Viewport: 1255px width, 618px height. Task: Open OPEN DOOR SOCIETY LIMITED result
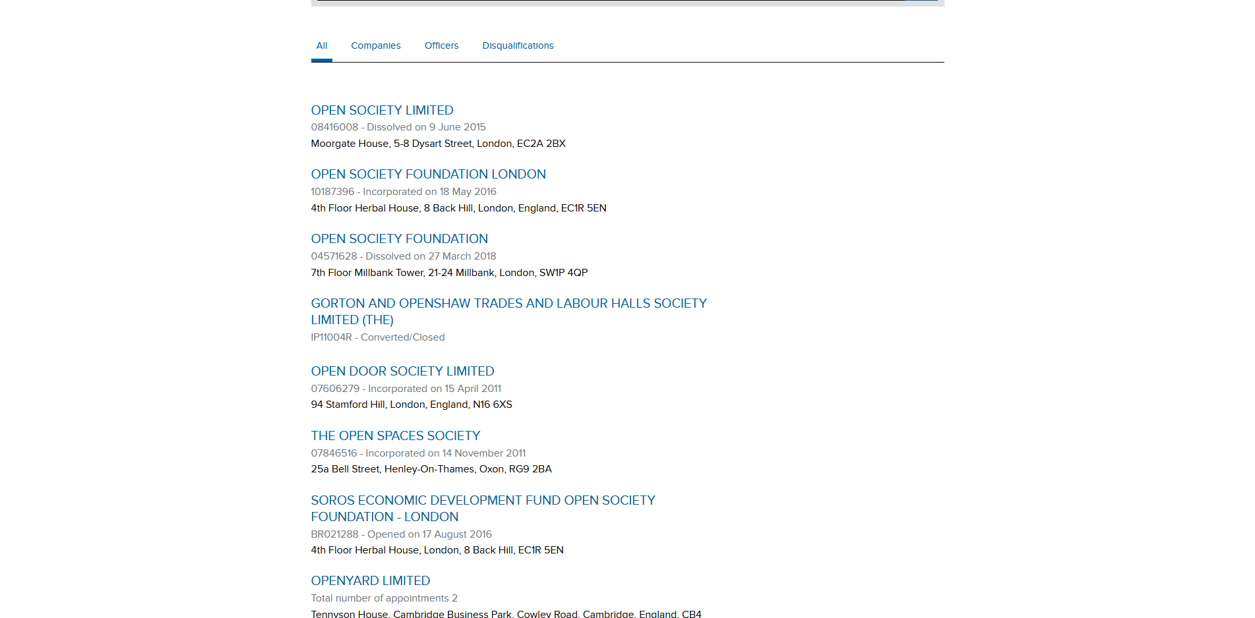(402, 371)
